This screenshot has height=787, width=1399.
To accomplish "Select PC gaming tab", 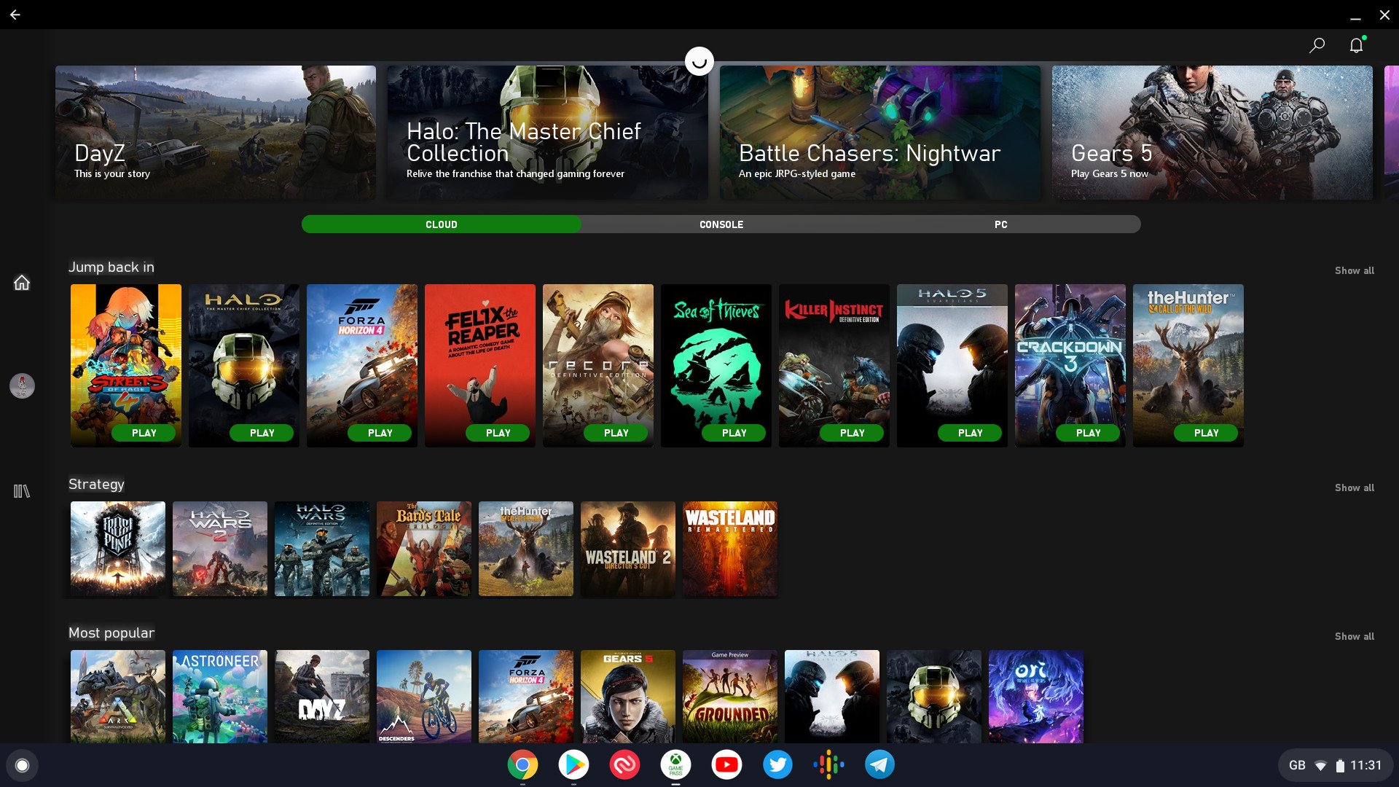I will [x=1000, y=224].
